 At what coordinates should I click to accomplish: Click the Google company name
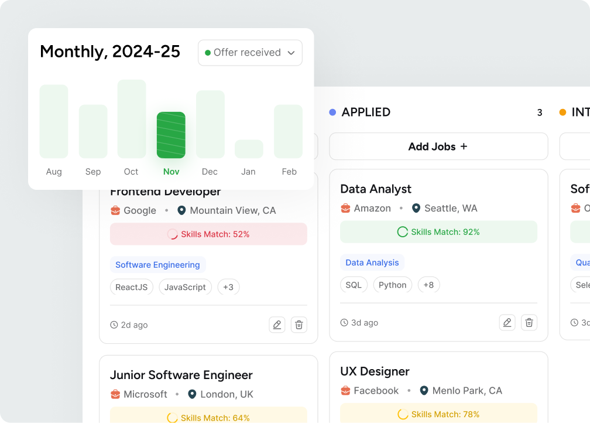point(139,210)
